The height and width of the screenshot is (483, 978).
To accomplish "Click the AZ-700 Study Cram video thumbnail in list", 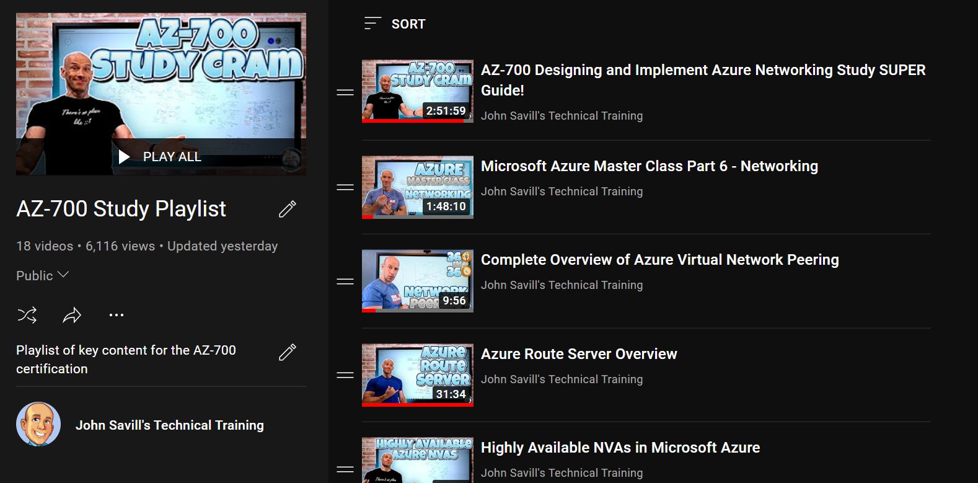I will [418, 91].
